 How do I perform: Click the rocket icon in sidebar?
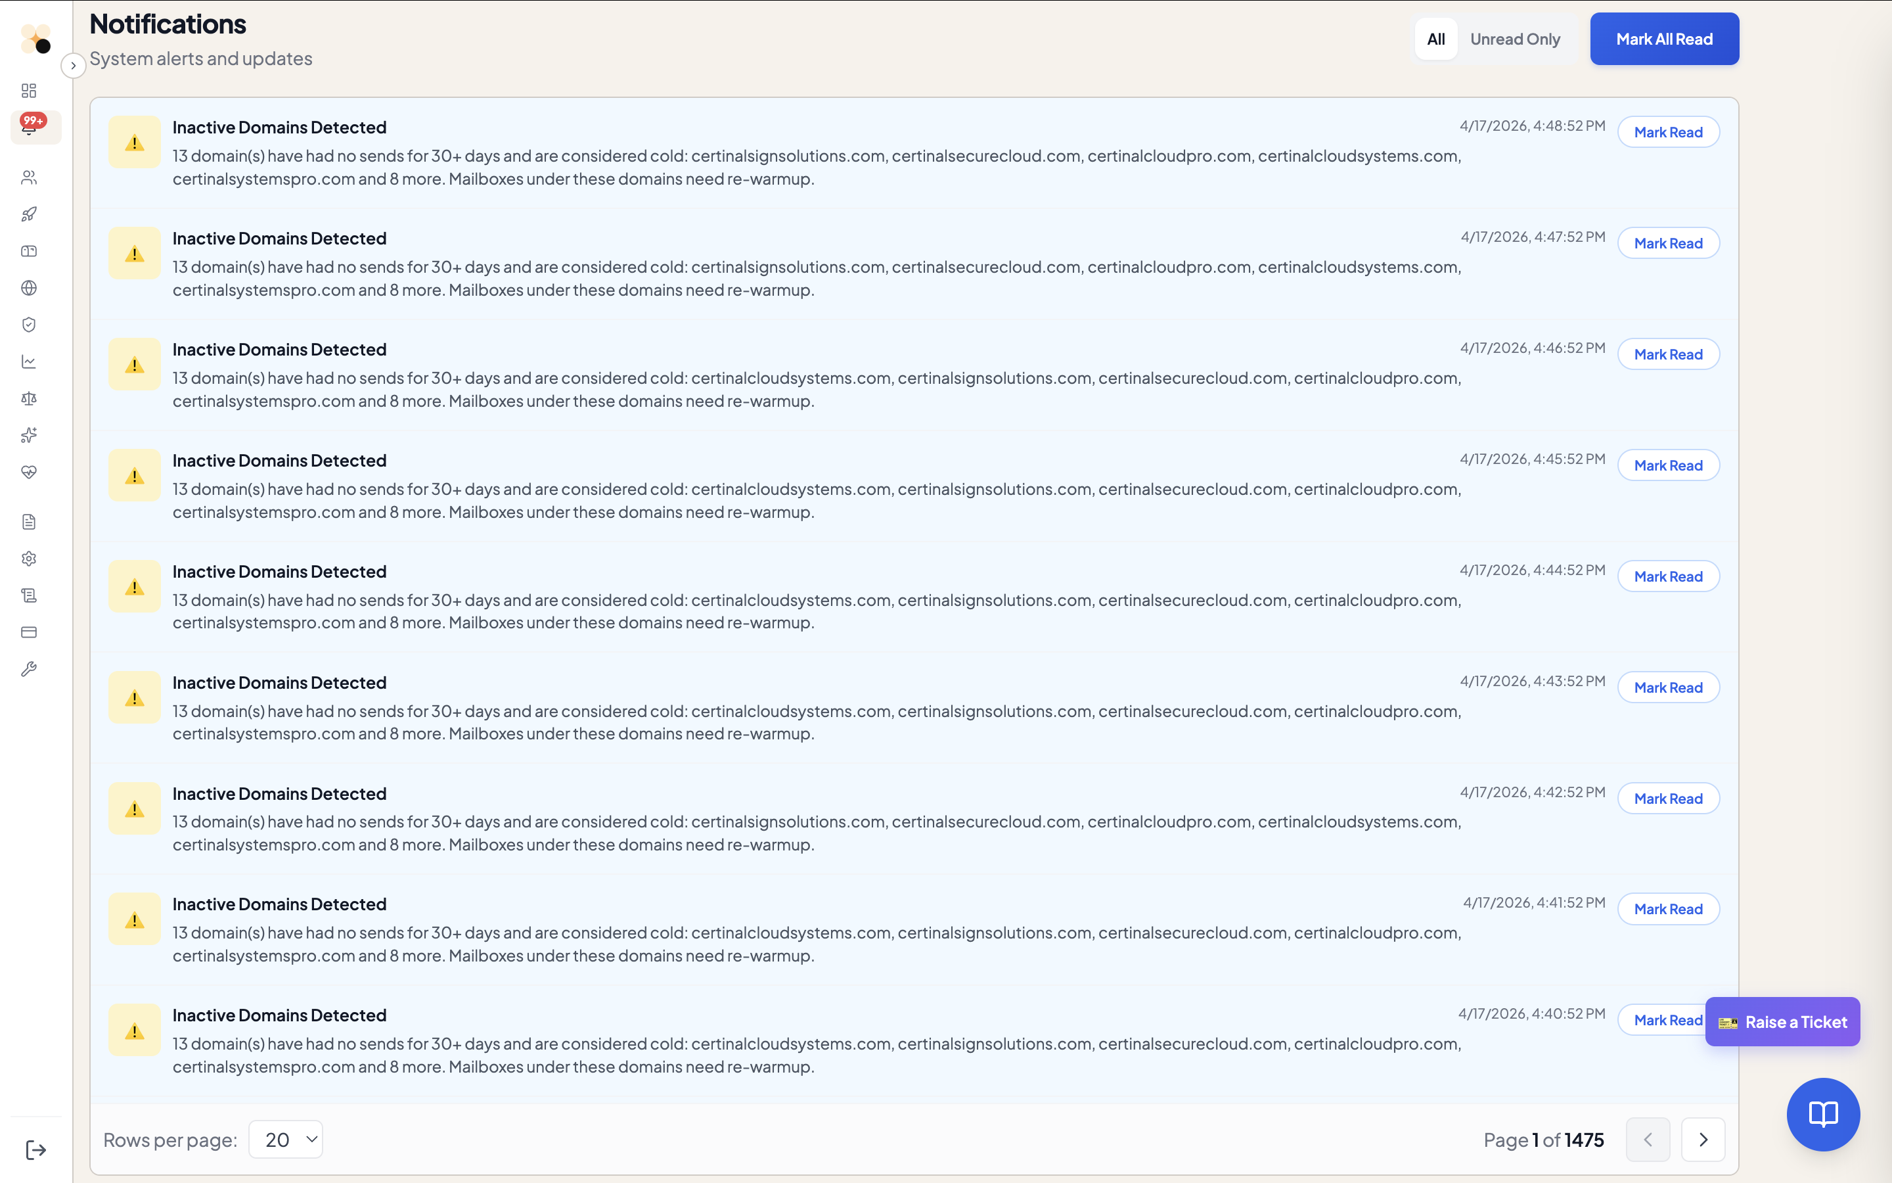point(29,214)
